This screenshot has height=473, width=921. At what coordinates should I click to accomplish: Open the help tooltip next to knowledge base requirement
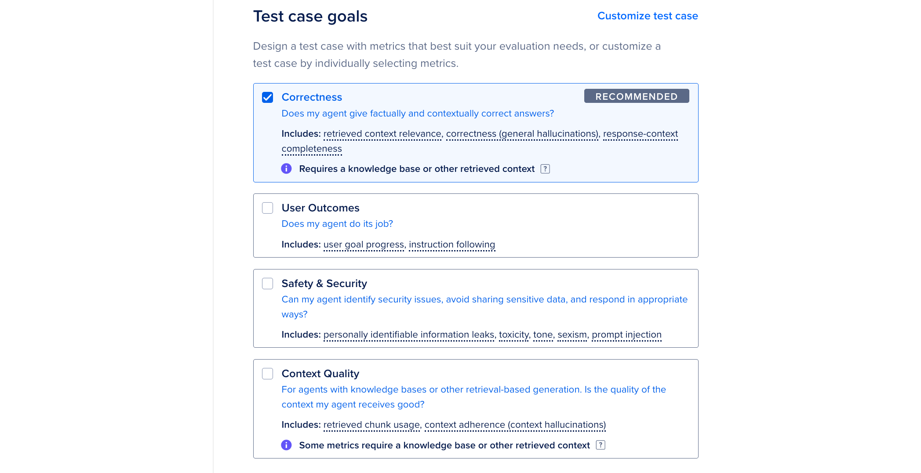tap(545, 168)
